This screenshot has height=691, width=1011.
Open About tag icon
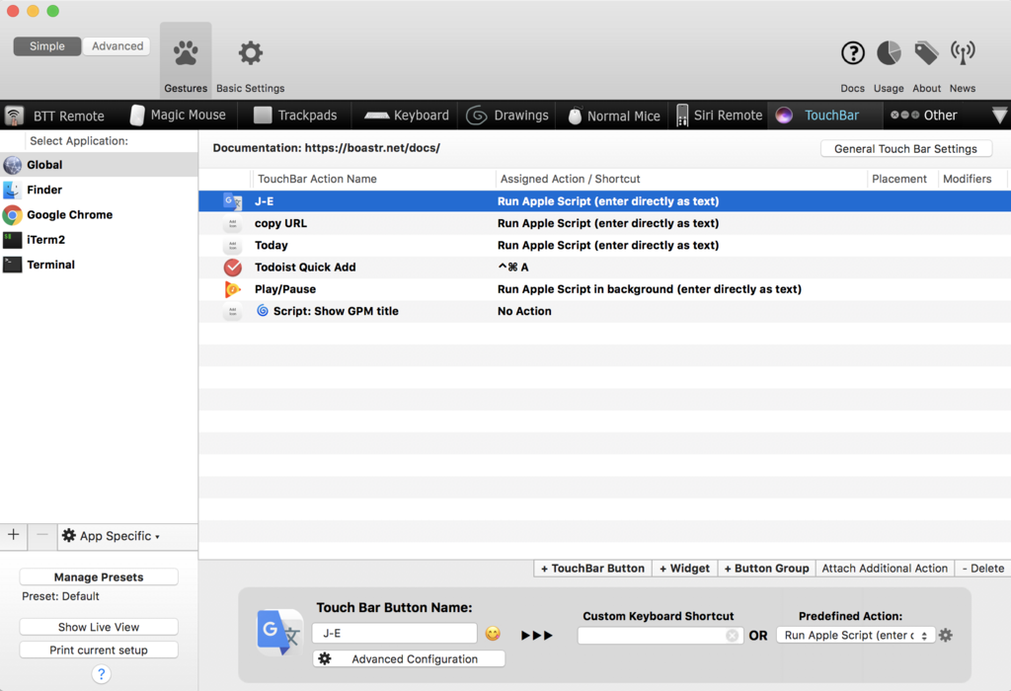926,53
